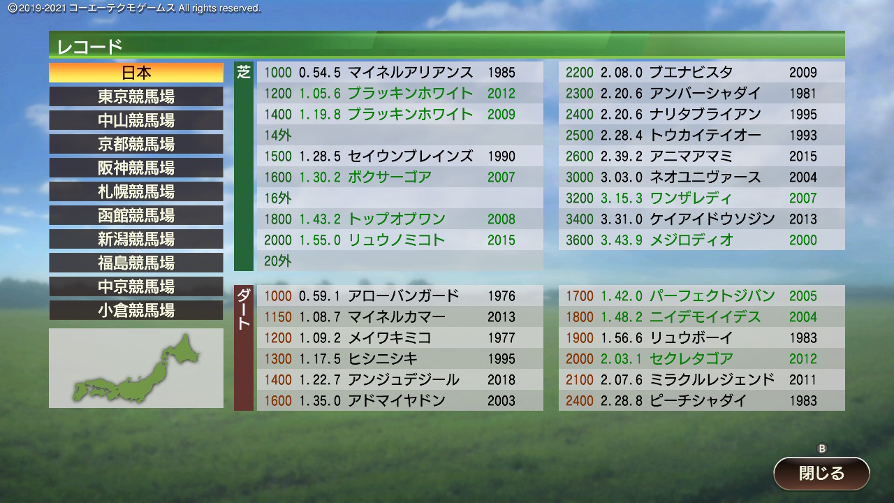Click アンバーシャダイ 2300 record

click(702, 93)
